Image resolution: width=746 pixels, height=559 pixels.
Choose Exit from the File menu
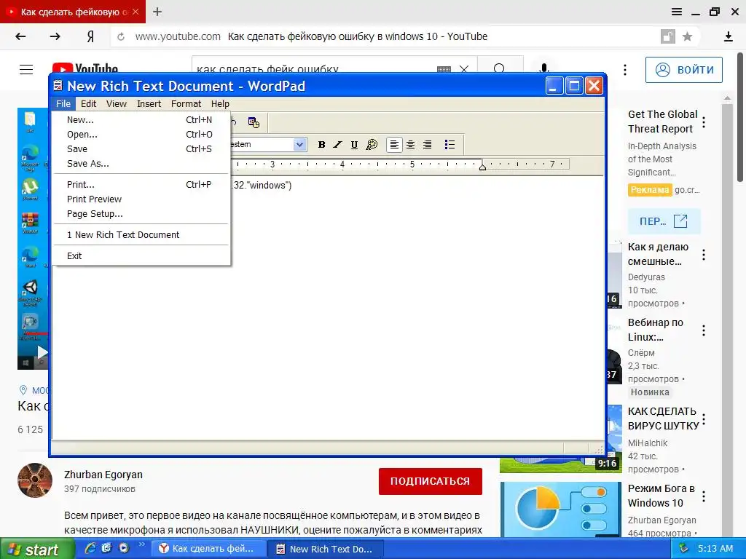(141, 255)
